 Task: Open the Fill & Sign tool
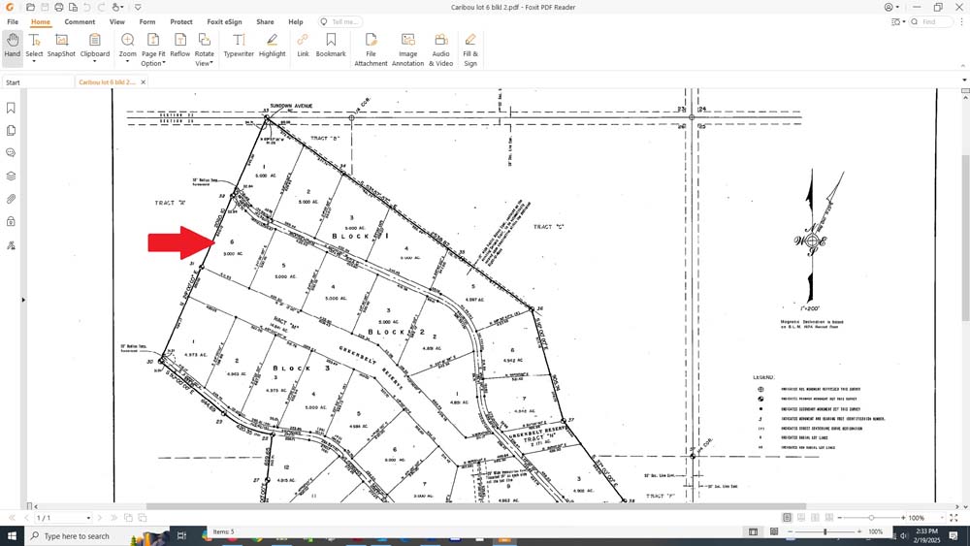coord(470,48)
